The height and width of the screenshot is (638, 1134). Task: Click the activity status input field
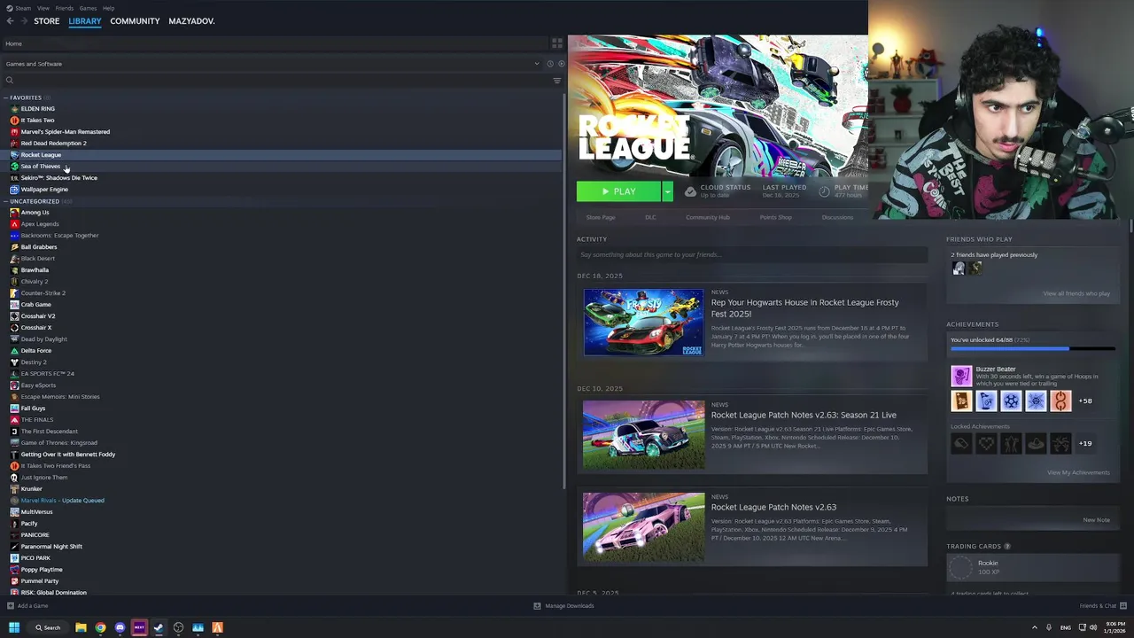752,255
